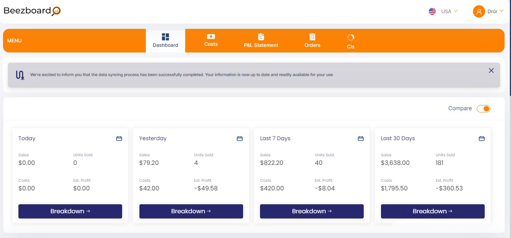Toggle the Compare switch off
Image resolution: width=511 pixels, height=238 pixels.
tap(484, 109)
